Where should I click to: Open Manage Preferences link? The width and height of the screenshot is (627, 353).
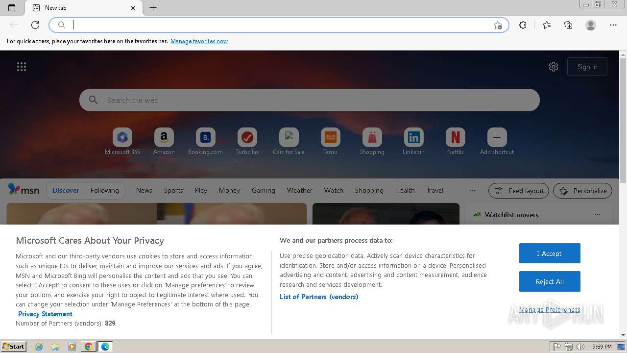[550, 309]
